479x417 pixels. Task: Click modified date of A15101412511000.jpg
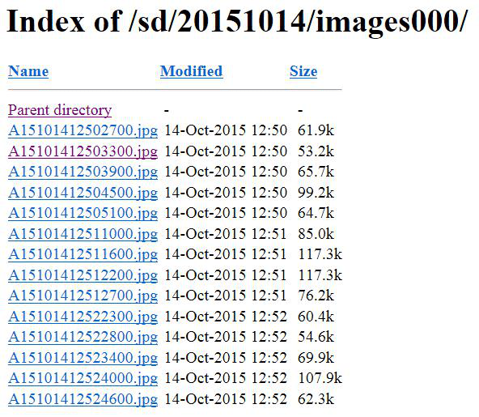click(226, 234)
